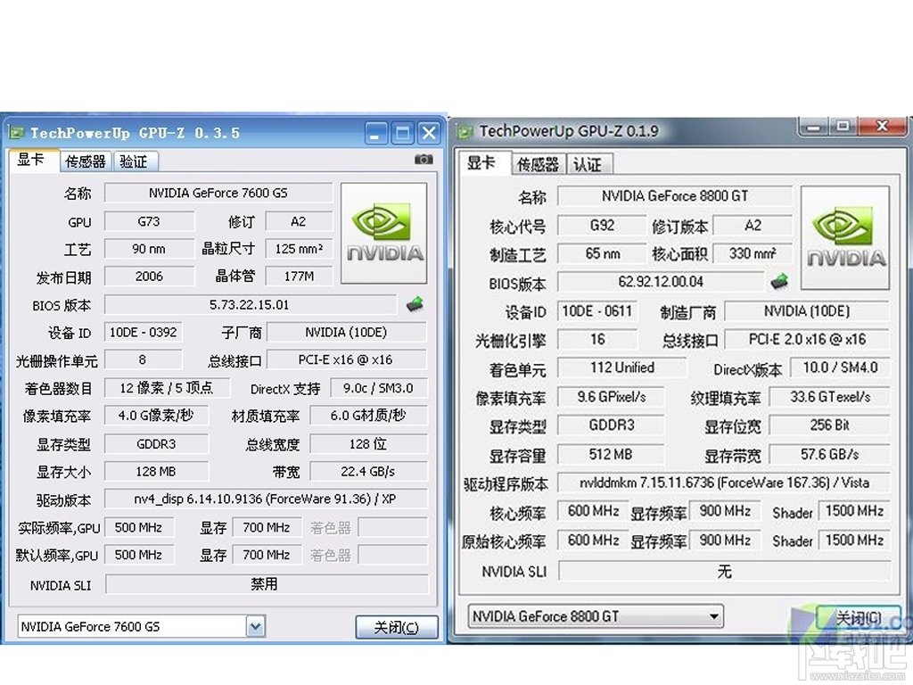Click the BIOS version field 5.73.22.15.01
This screenshot has height=685, width=913.
tap(250, 304)
